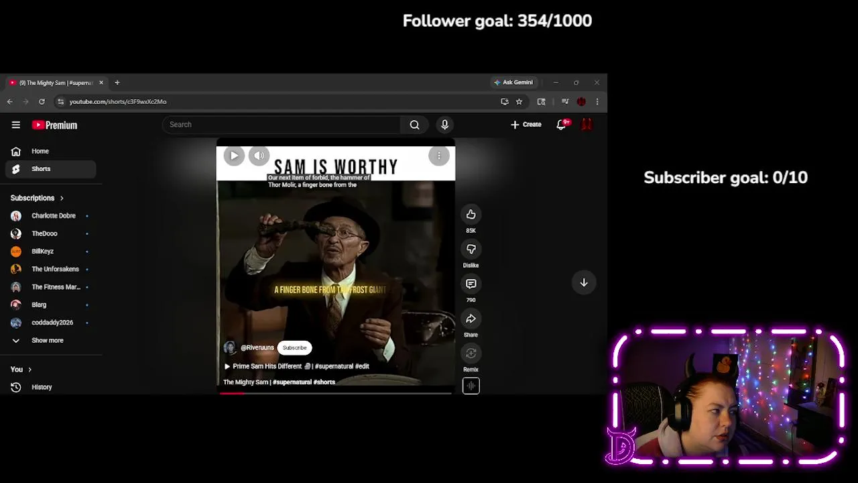The height and width of the screenshot is (483, 858).
Task: Open comments on the Short
Action: pos(471,284)
